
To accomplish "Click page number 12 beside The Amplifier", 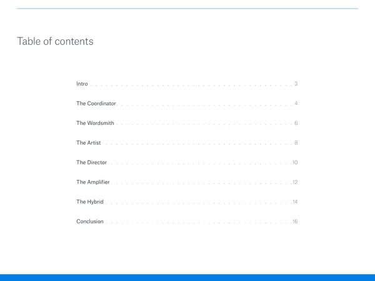I will coord(294,182).
